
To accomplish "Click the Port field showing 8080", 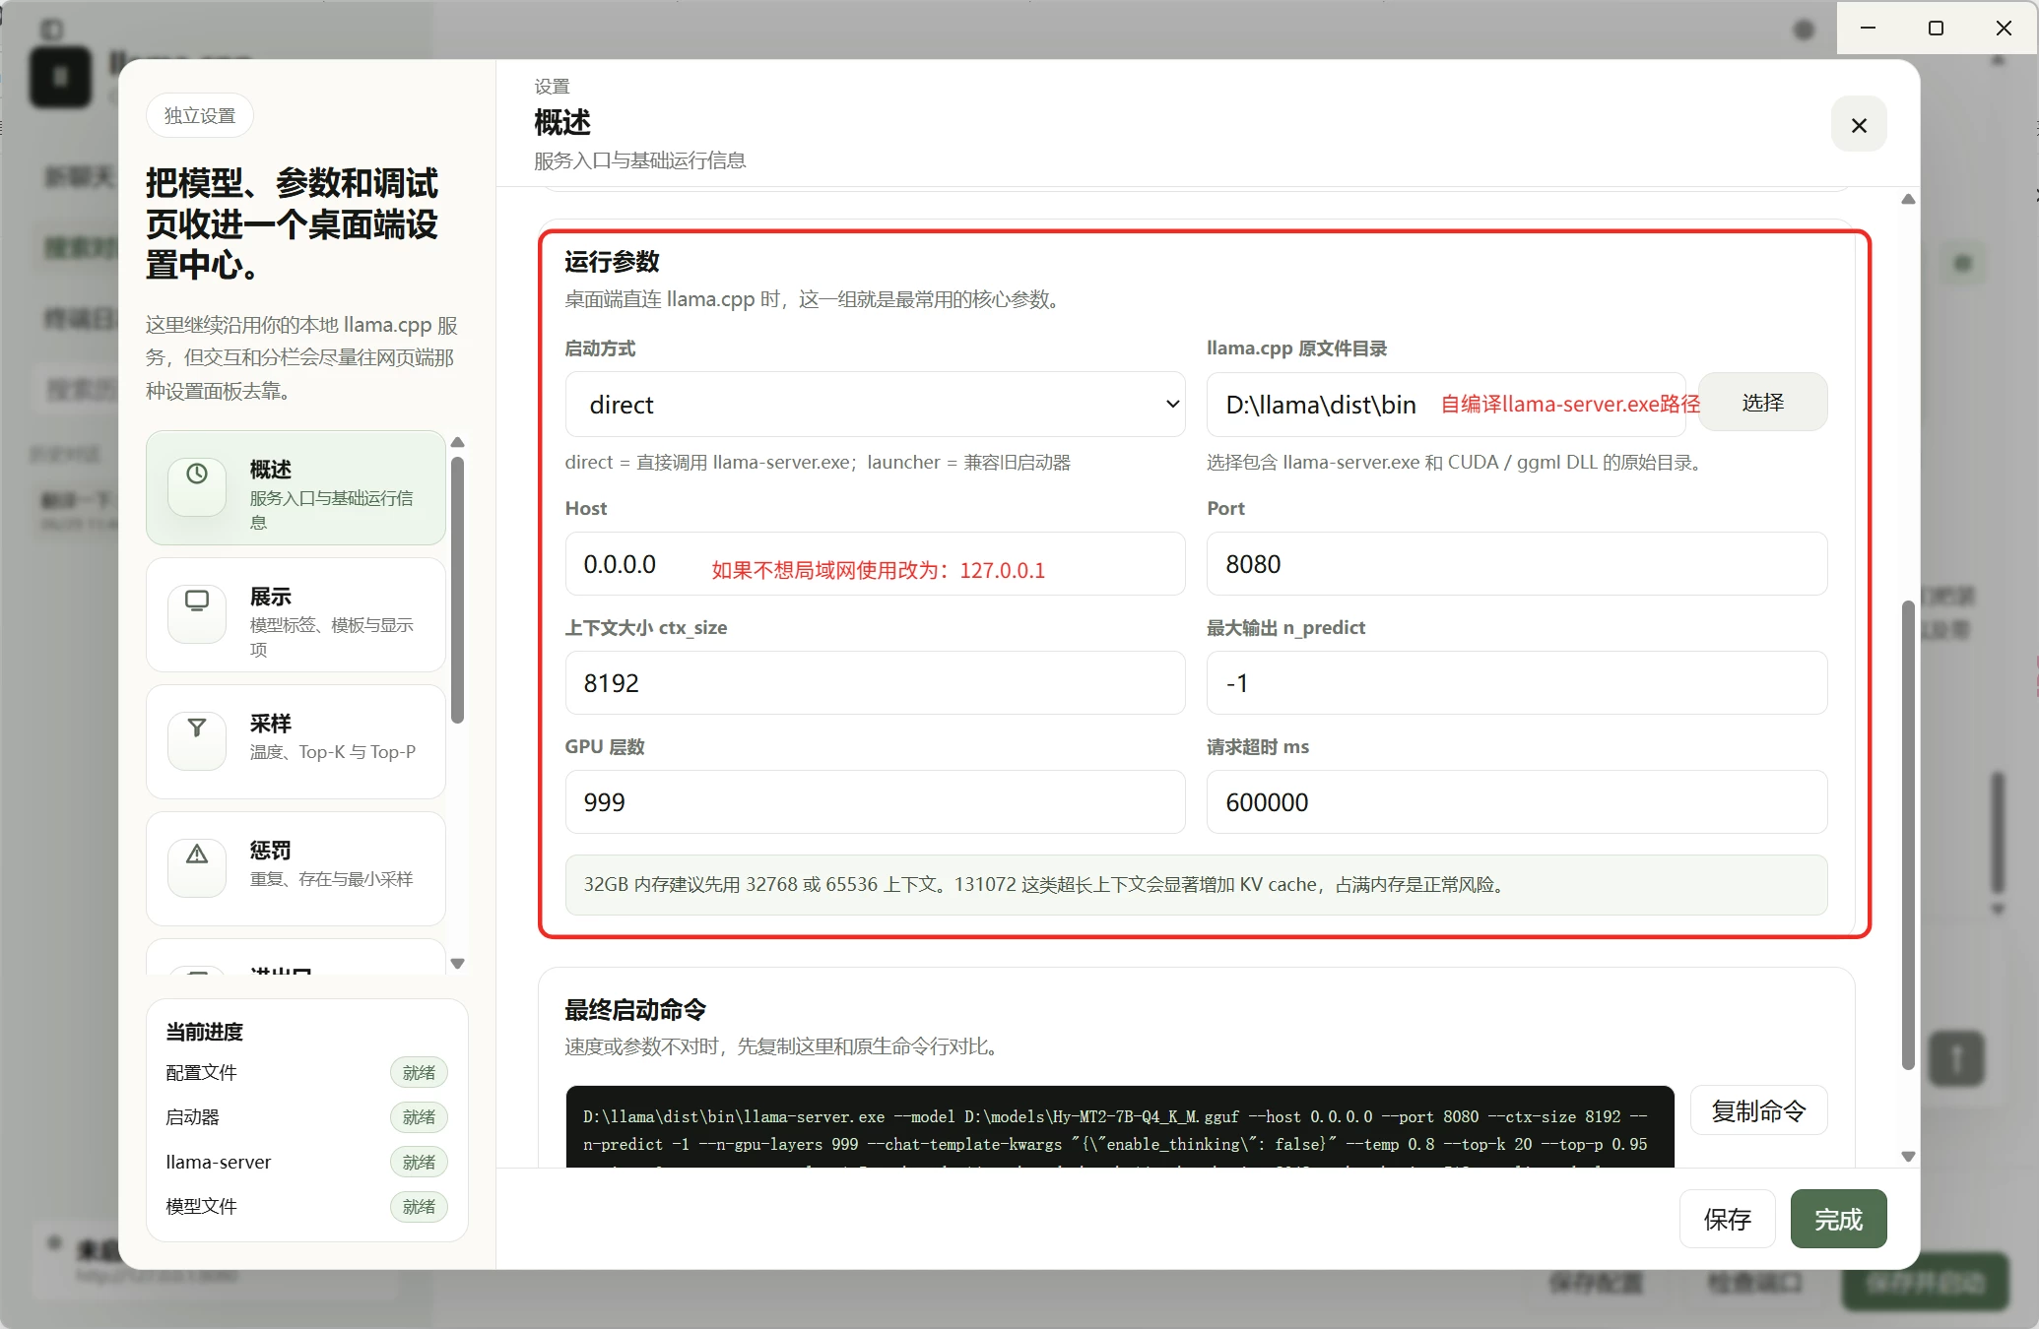I will pos(1517,564).
